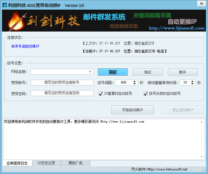Click status bar 烈火软件 Http://www.liehuosoft.net
208x174 pixels.
pos(159,169)
